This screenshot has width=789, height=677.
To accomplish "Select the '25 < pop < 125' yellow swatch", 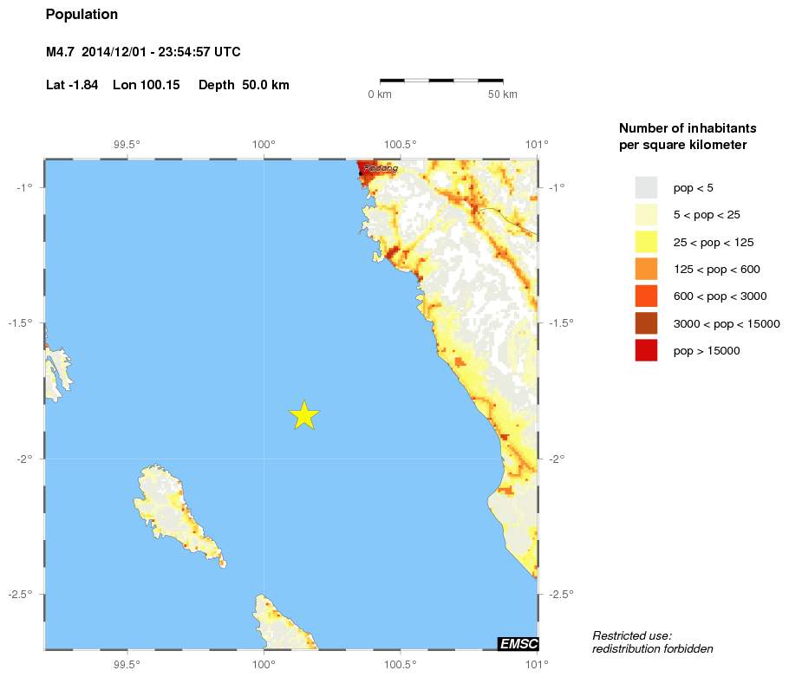I will (x=646, y=242).
